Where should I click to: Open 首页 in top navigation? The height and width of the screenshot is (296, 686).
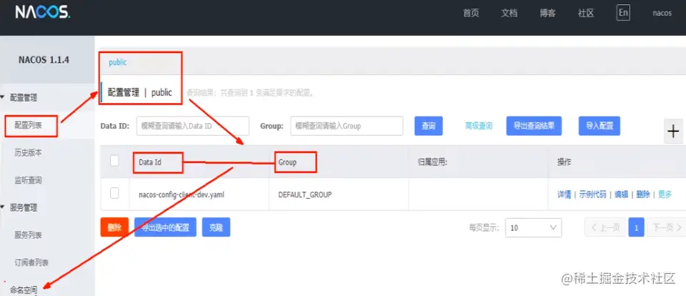[471, 13]
